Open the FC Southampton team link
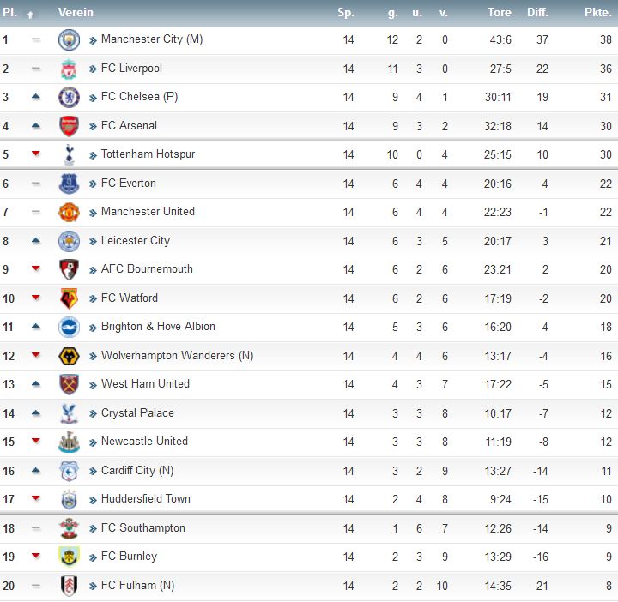The width and height of the screenshot is (618, 602). 142,528
